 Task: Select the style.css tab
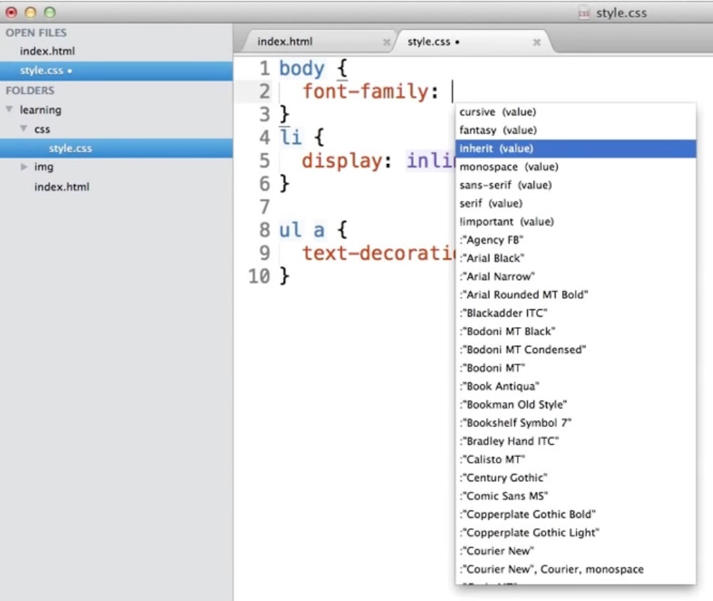tap(429, 42)
